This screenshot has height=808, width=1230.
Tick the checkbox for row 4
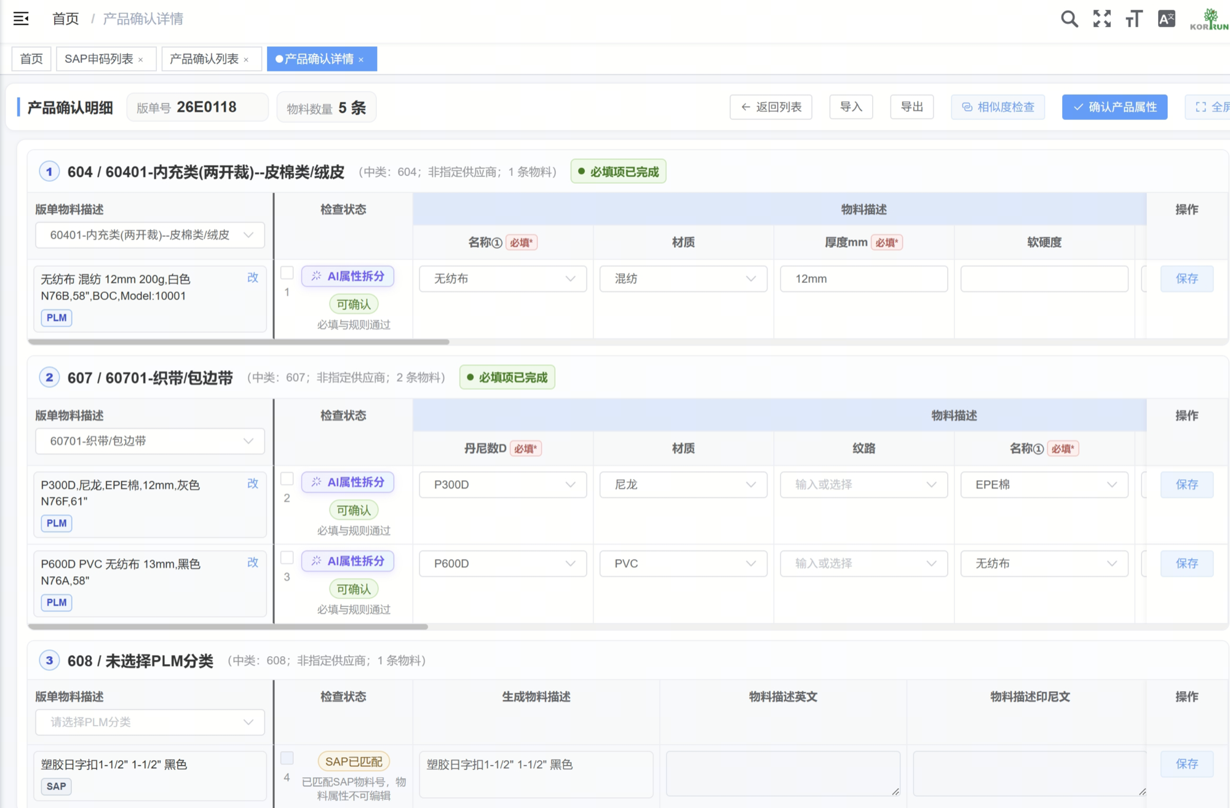pos(287,758)
